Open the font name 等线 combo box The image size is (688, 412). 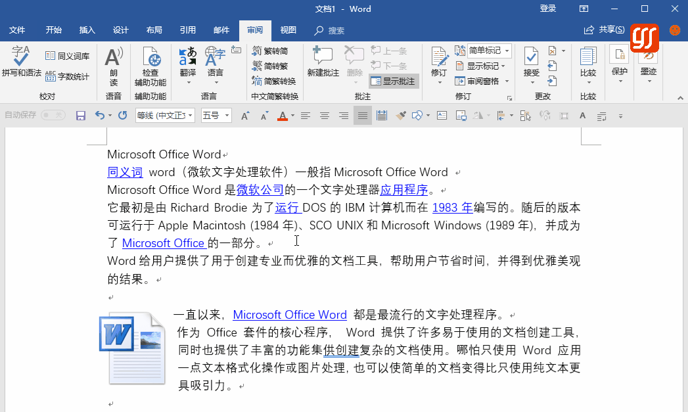pyautogui.click(x=165, y=116)
